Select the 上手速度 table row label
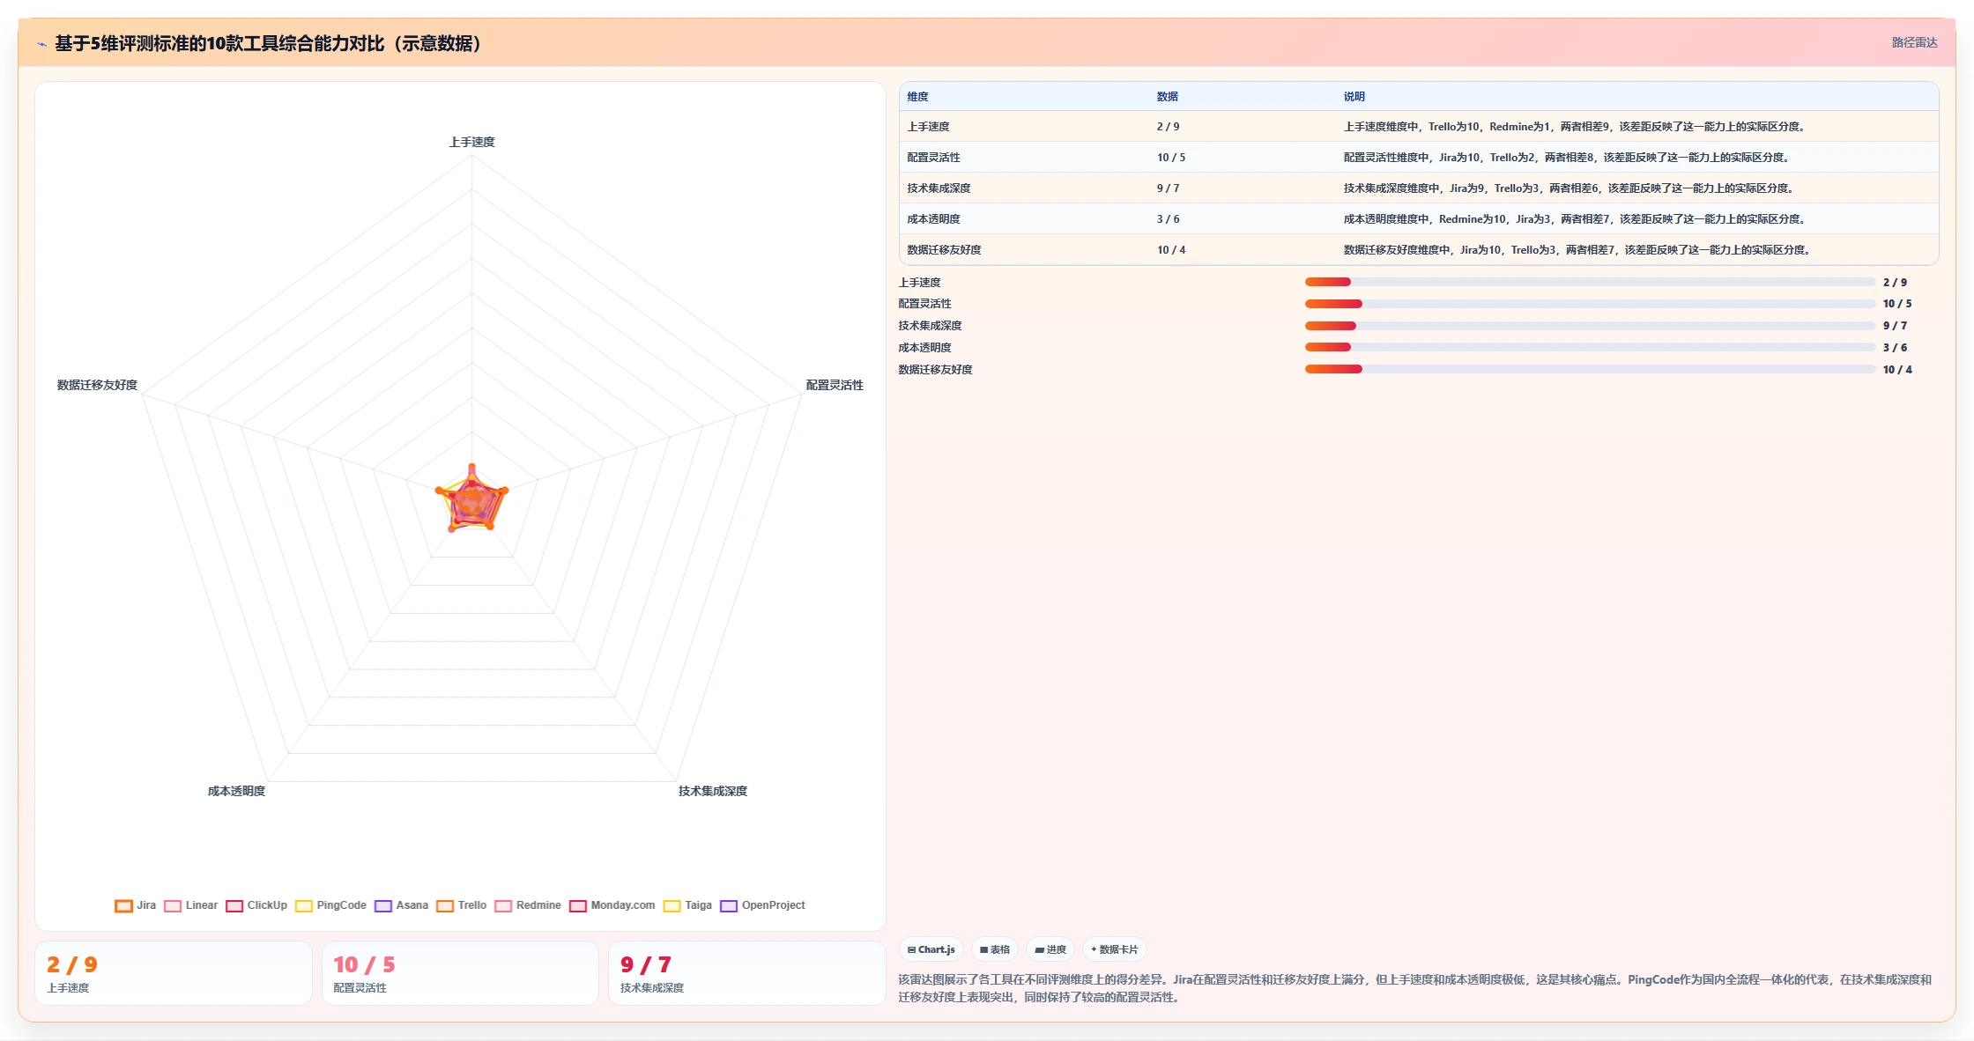The height and width of the screenshot is (1041, 1974). click(928, 127)
